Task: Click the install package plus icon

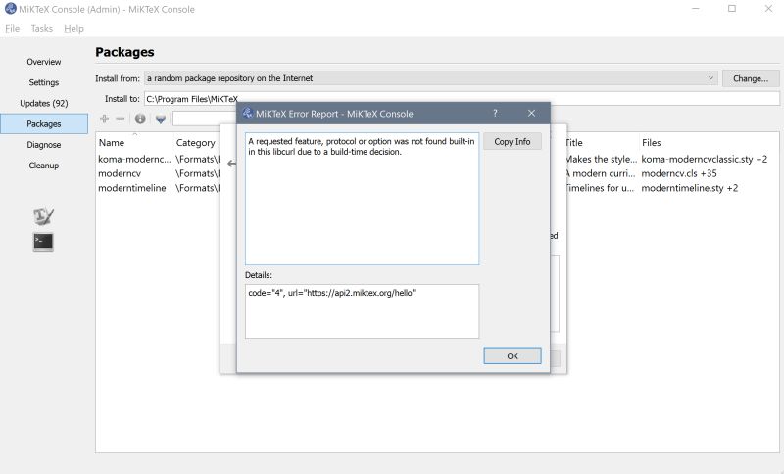Action: pyautogui.click(x=105, y=118)
